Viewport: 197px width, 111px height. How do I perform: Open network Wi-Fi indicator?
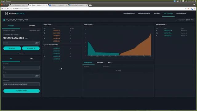coord(180,1)
